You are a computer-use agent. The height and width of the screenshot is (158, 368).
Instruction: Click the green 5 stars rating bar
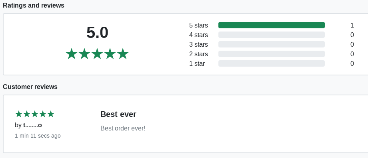click(x=272, y=25)
